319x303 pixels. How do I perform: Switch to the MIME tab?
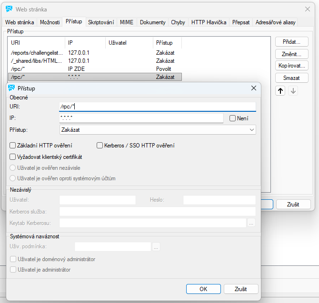click(127, 22)
